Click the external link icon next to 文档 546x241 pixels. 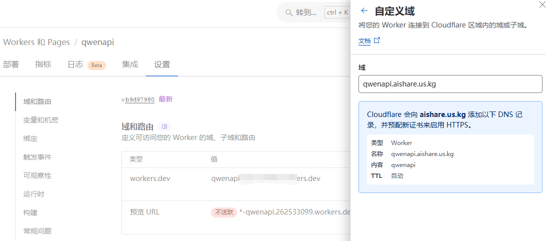(377, 40)
